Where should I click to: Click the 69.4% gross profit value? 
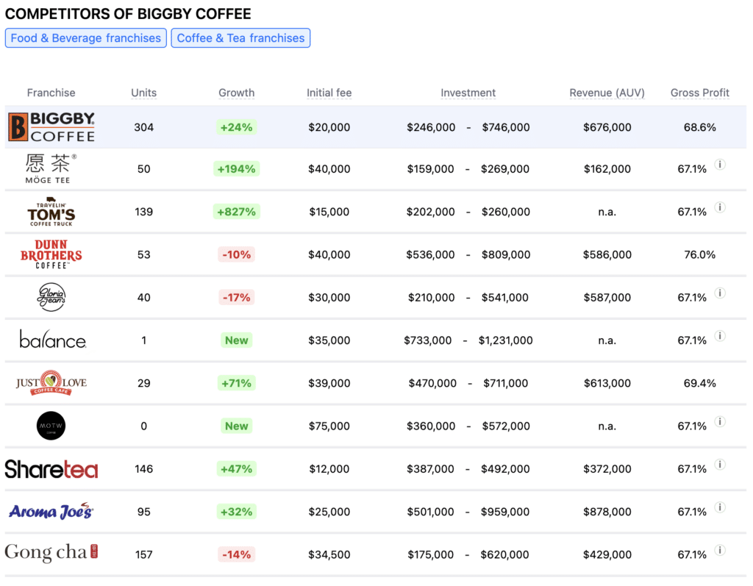click(x=700, y=383)
